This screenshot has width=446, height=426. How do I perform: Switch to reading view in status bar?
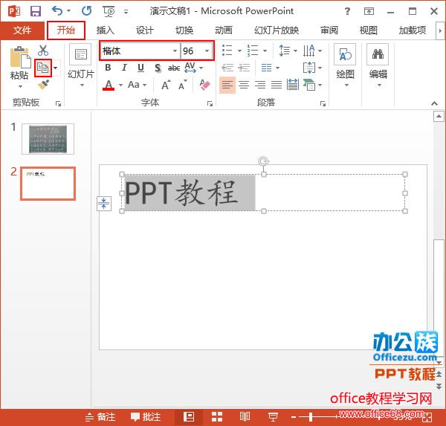click(245, 417)
